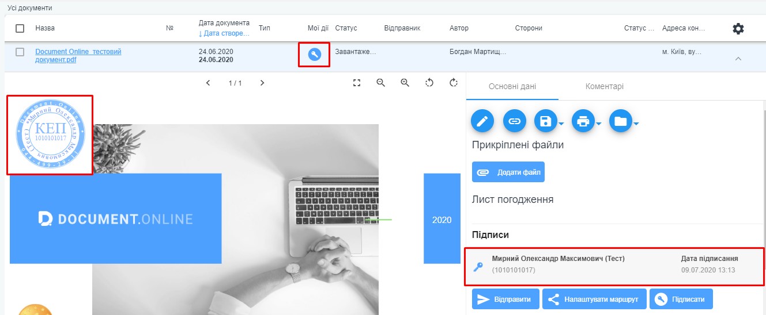Click the м. Київ address cell

pos(682,52)
